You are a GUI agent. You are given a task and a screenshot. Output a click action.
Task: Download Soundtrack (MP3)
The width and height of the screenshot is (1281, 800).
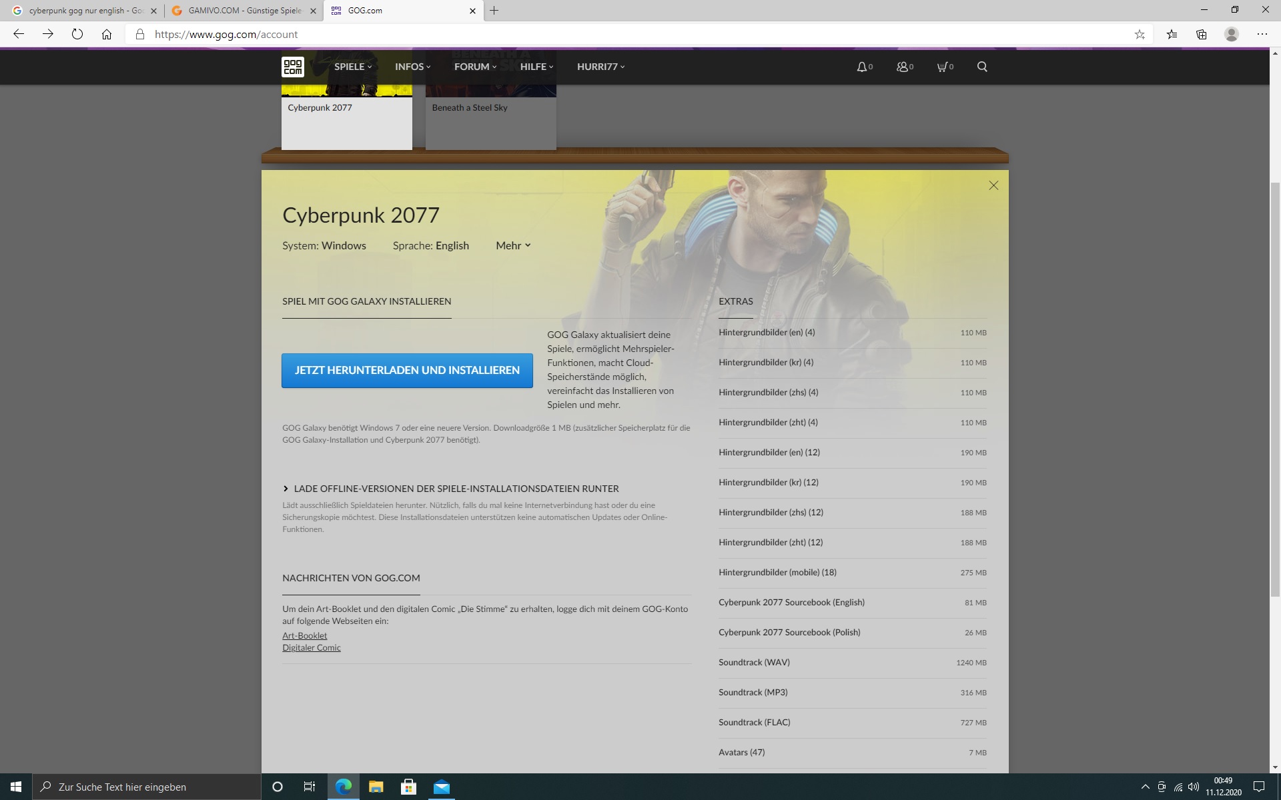click(853, 693)
